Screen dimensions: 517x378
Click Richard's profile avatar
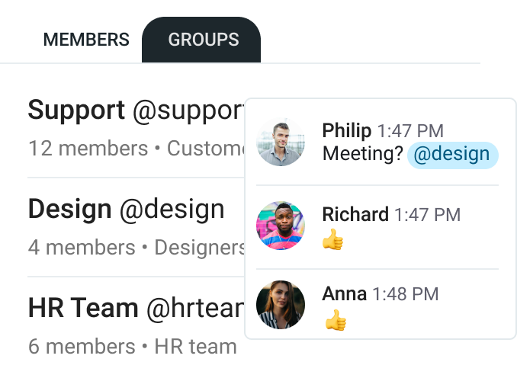pos(281,226)
